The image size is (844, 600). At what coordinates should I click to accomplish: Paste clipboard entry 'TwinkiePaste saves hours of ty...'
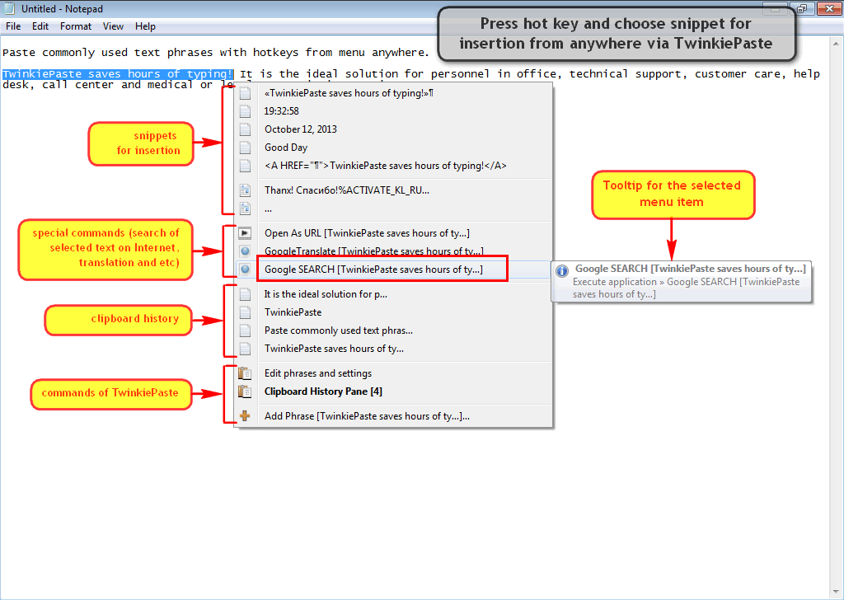coord(394,349)
